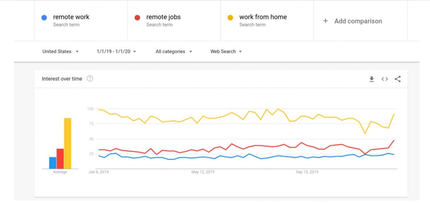Click the plus icon beside Add comparison

[x=325, y=21]
